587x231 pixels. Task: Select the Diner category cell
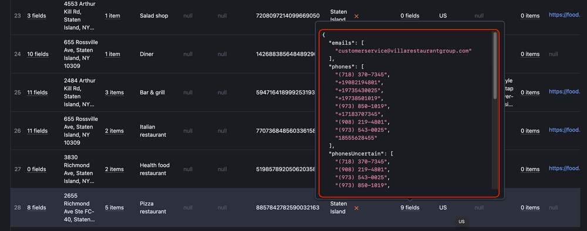tap(147, 54)
